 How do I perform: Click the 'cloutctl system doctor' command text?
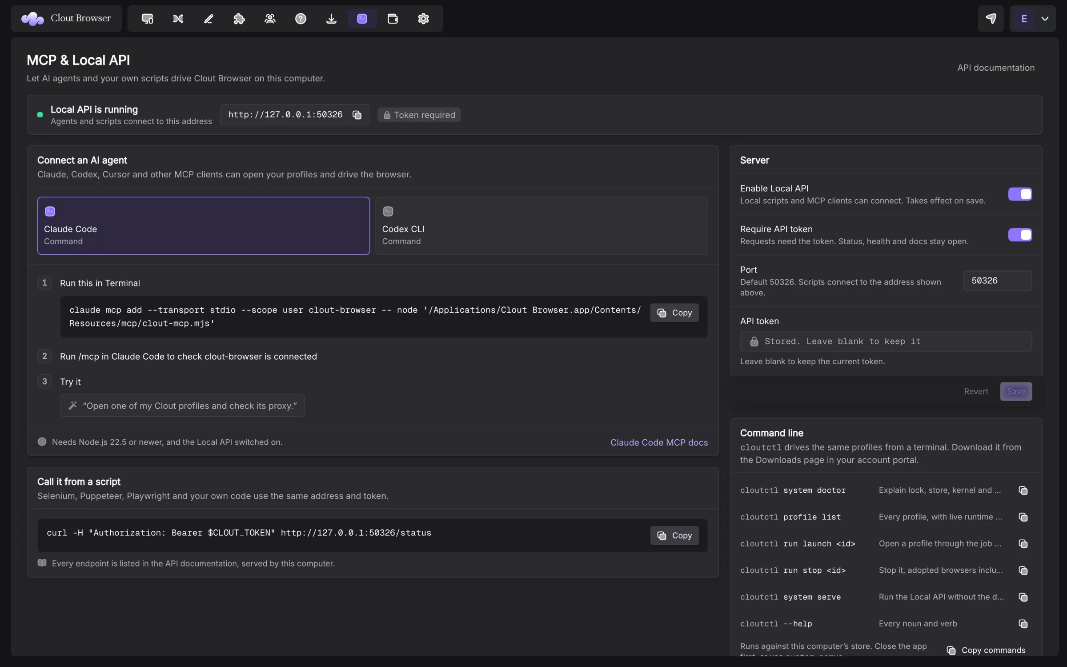pos(793,490)
